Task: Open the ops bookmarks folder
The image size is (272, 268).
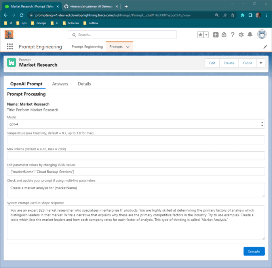Action: [21, 23]
